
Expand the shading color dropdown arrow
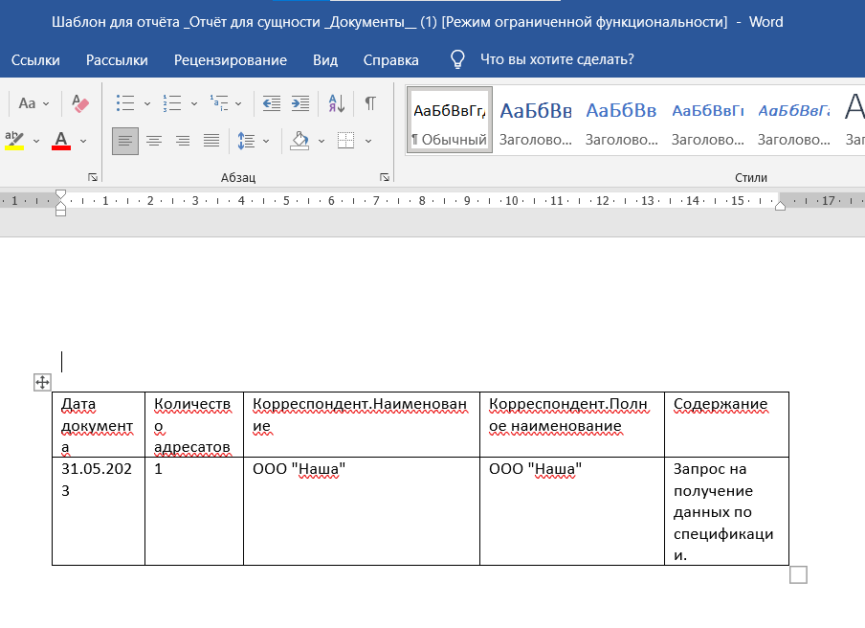click(x=322, y=141)
